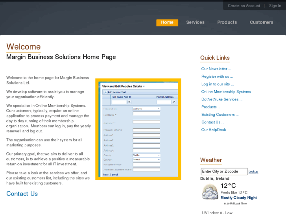The height and width of the screenshot is (214, 286).
Task: Open the Services menu item
Action: click(x=195, y=22)
